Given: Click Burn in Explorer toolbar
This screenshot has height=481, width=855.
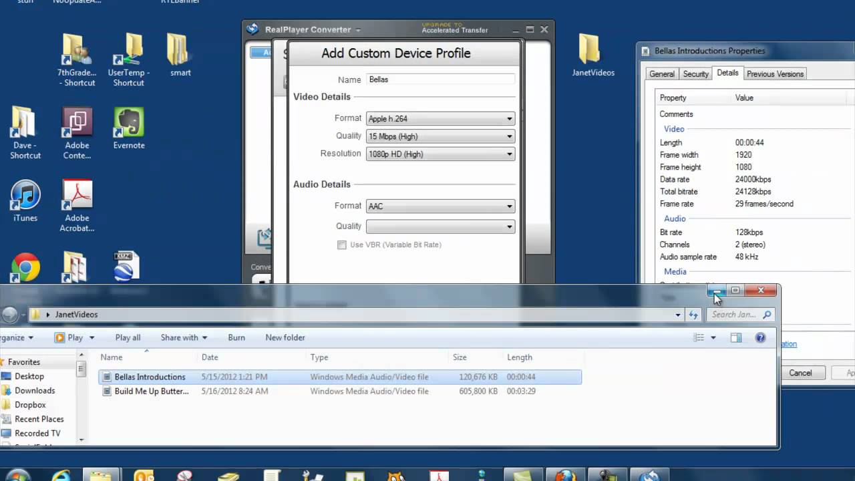Looking at the screenshot, I should 236,337.
